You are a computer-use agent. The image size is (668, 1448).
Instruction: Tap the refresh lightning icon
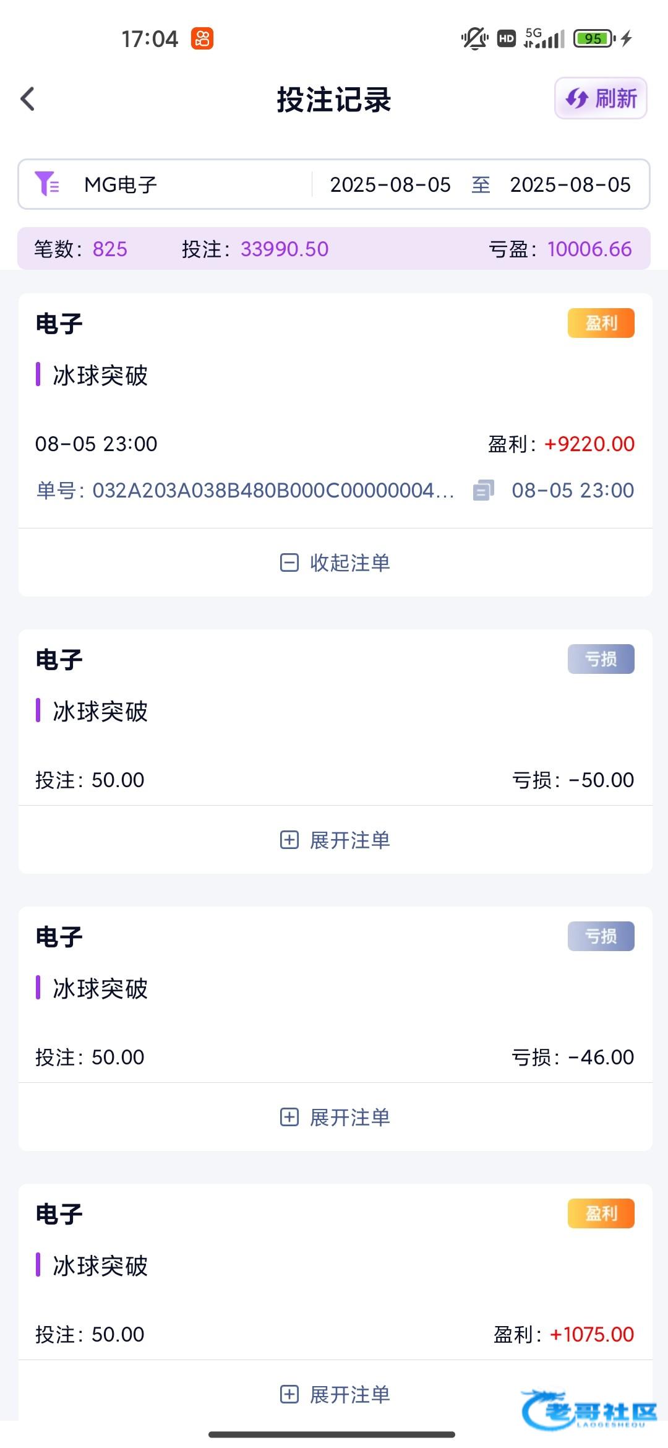pos(577,98)
